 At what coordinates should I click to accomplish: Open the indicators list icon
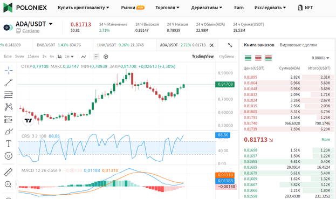pyautogui.click(x=97, y=57)
